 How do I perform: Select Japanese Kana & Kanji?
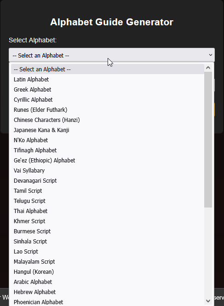[108, 130]
